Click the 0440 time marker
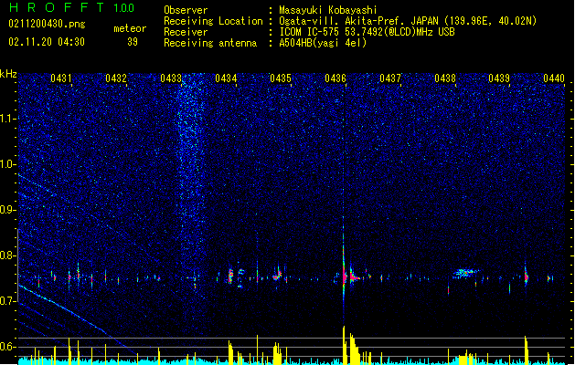575x365 pixels. (x=554, y=78)
